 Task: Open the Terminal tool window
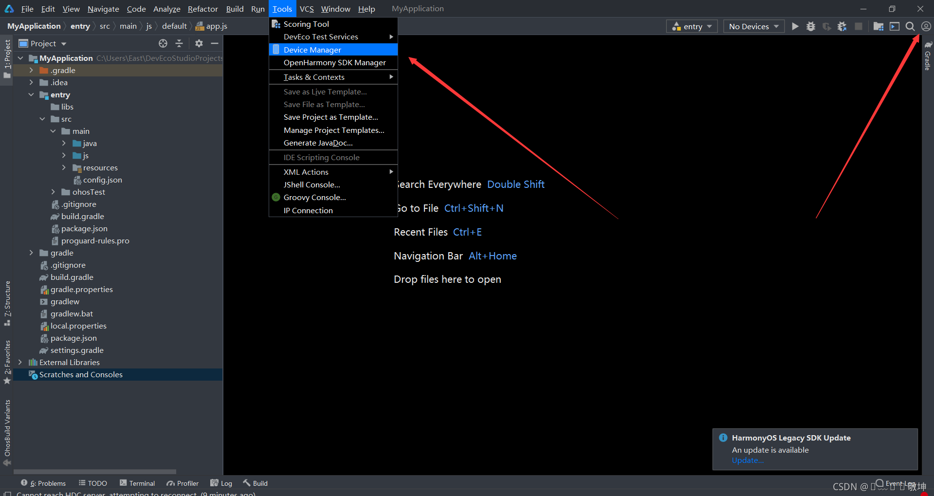pyautogui.click(x=137, y=483)
